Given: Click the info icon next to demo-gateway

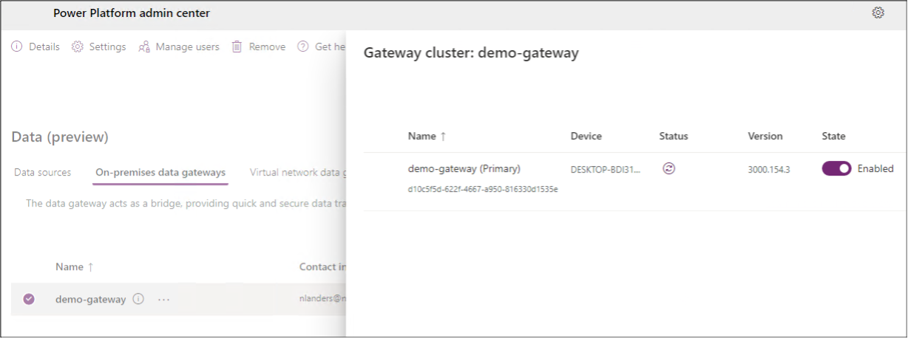Looking at the screenshot, I should 138,299.
